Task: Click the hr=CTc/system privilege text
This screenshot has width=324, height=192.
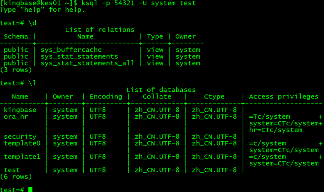Action: click(x=276, y=130)
